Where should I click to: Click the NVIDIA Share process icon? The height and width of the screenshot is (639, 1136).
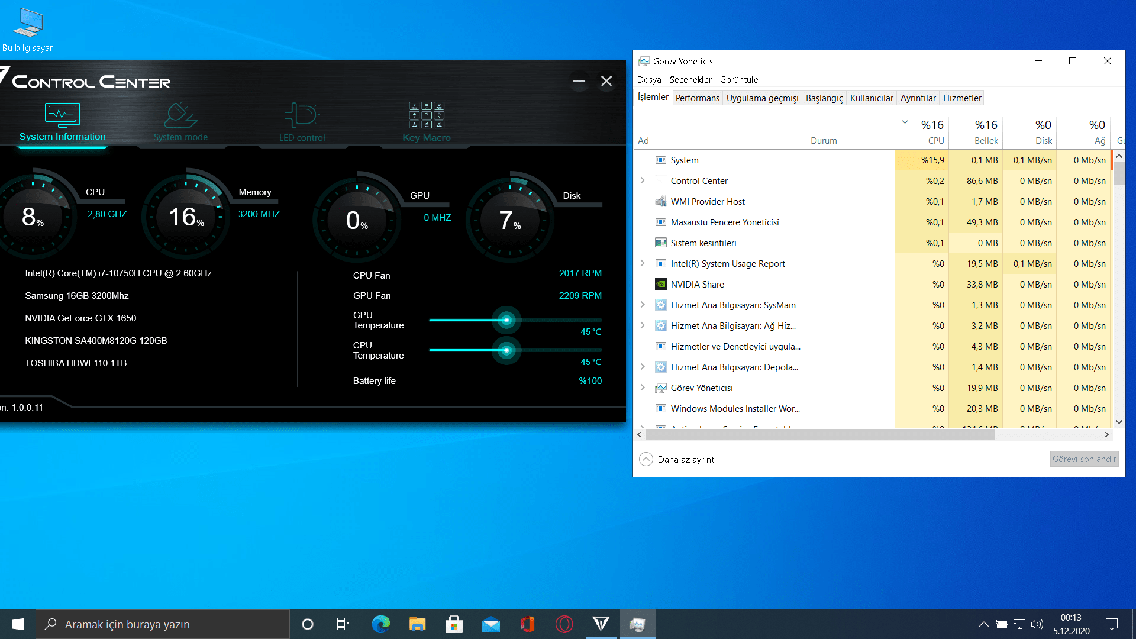(661, 285)
